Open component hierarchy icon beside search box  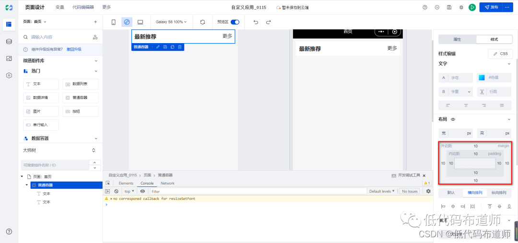click(95, 37)
